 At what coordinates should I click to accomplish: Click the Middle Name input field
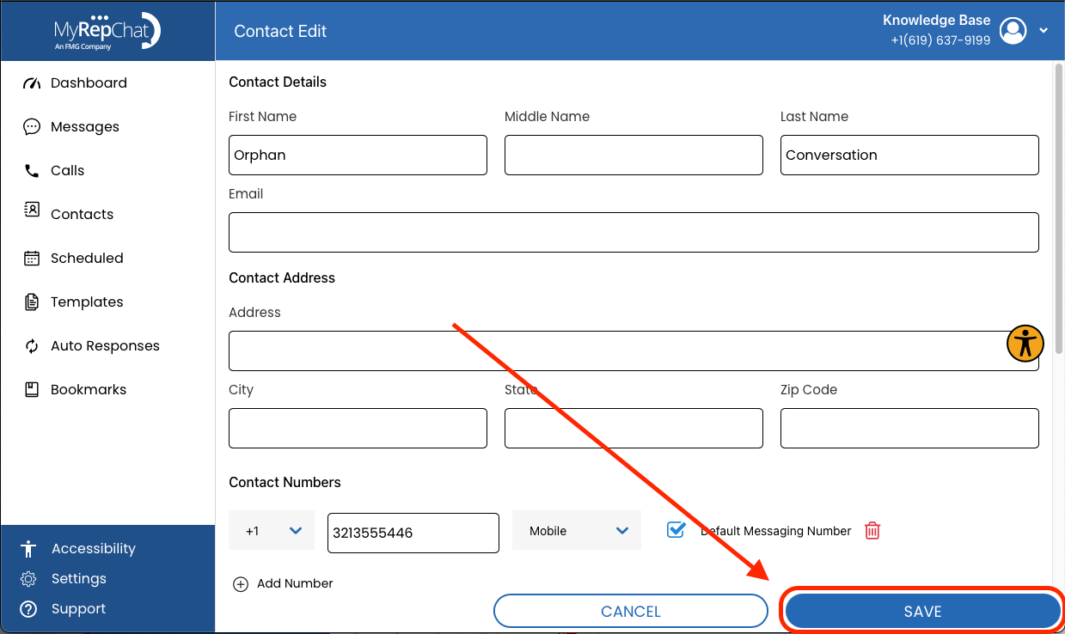[633, 155]
